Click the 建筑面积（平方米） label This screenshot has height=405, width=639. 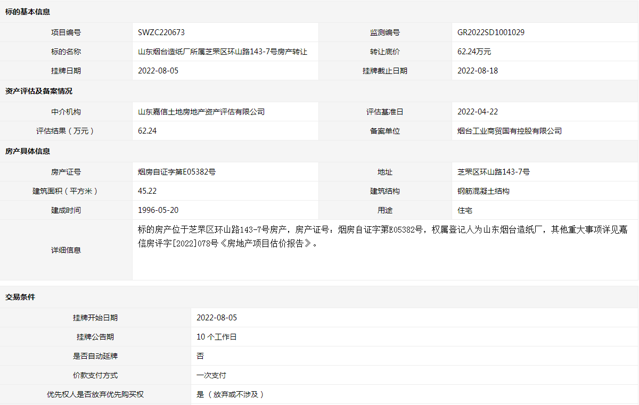coord(66,191)
